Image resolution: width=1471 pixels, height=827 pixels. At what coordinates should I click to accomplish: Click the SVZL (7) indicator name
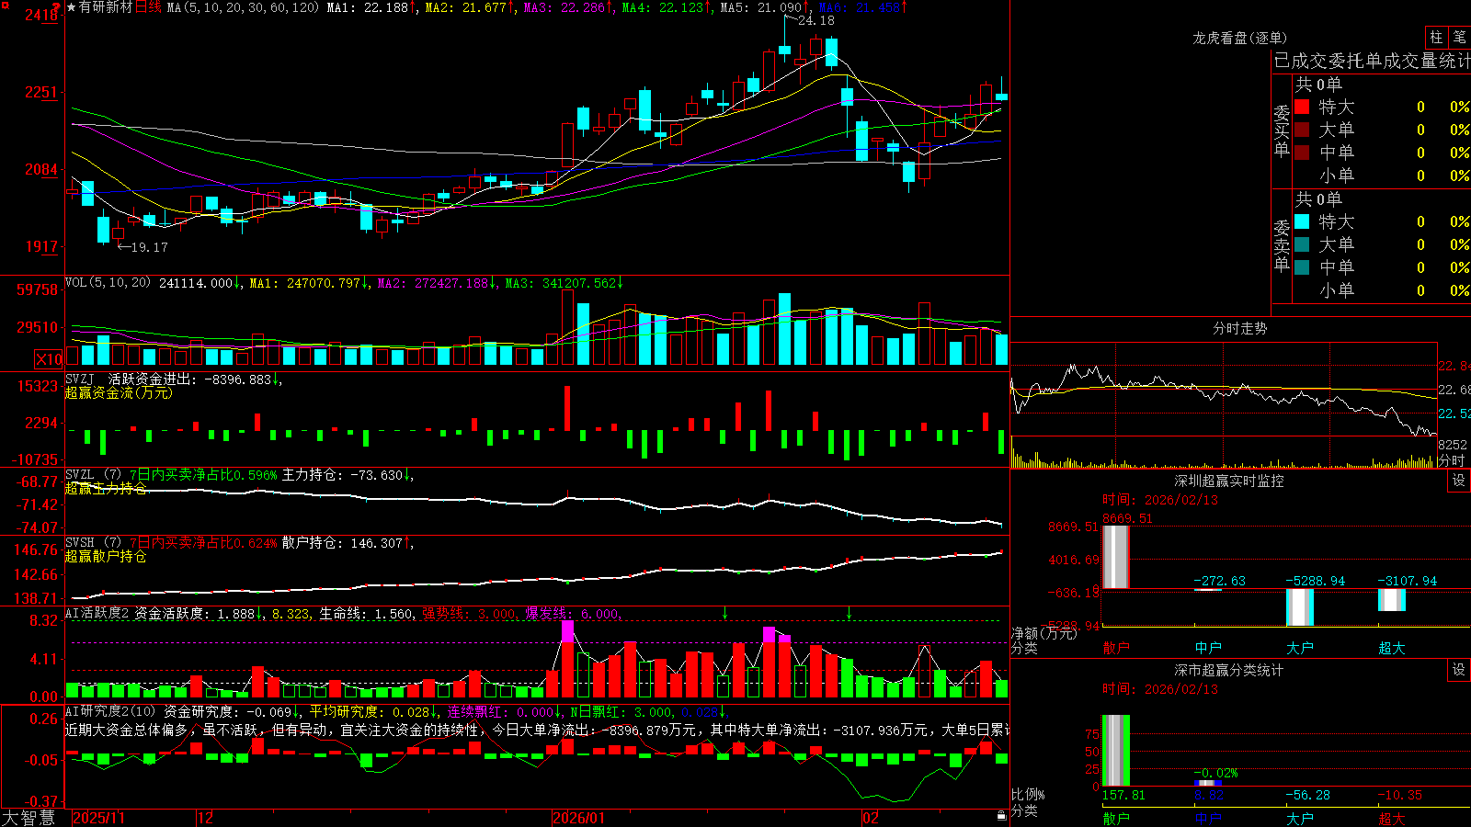(93, 474)
